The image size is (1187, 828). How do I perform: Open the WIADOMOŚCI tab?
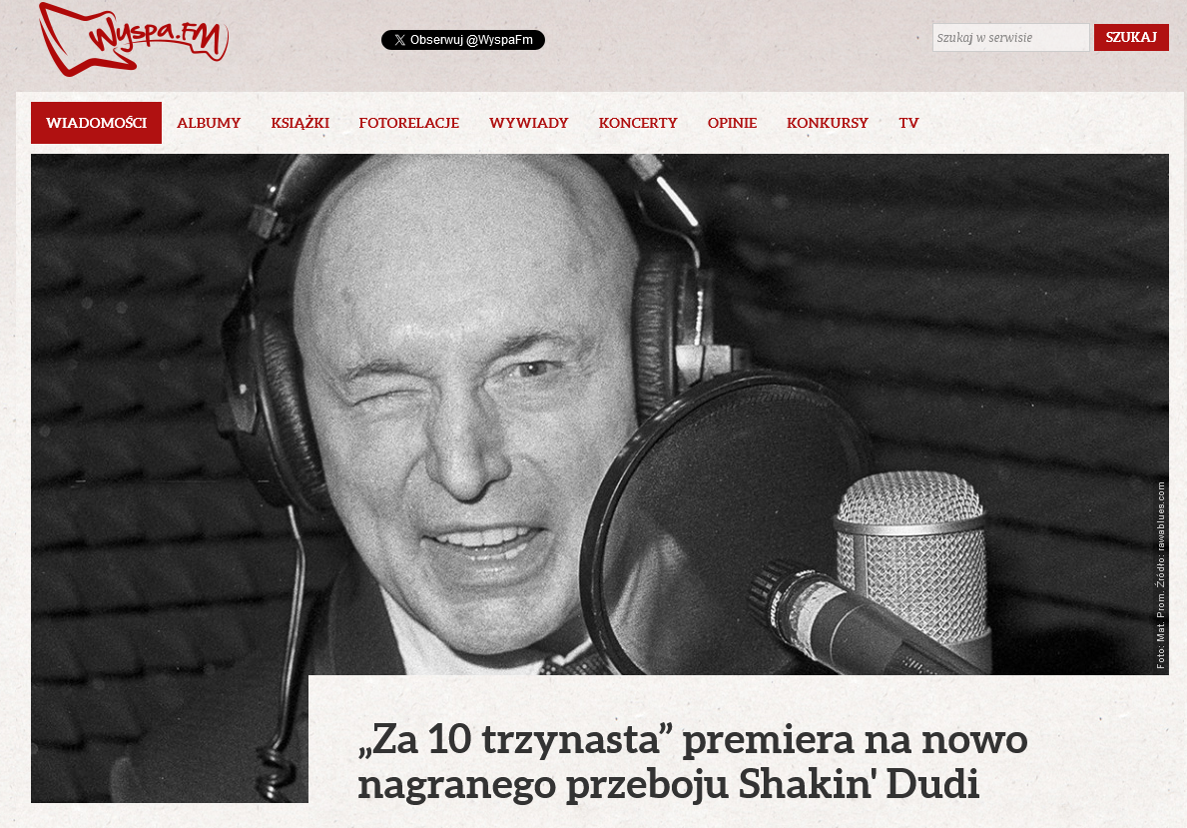click(x=96, y=123)
